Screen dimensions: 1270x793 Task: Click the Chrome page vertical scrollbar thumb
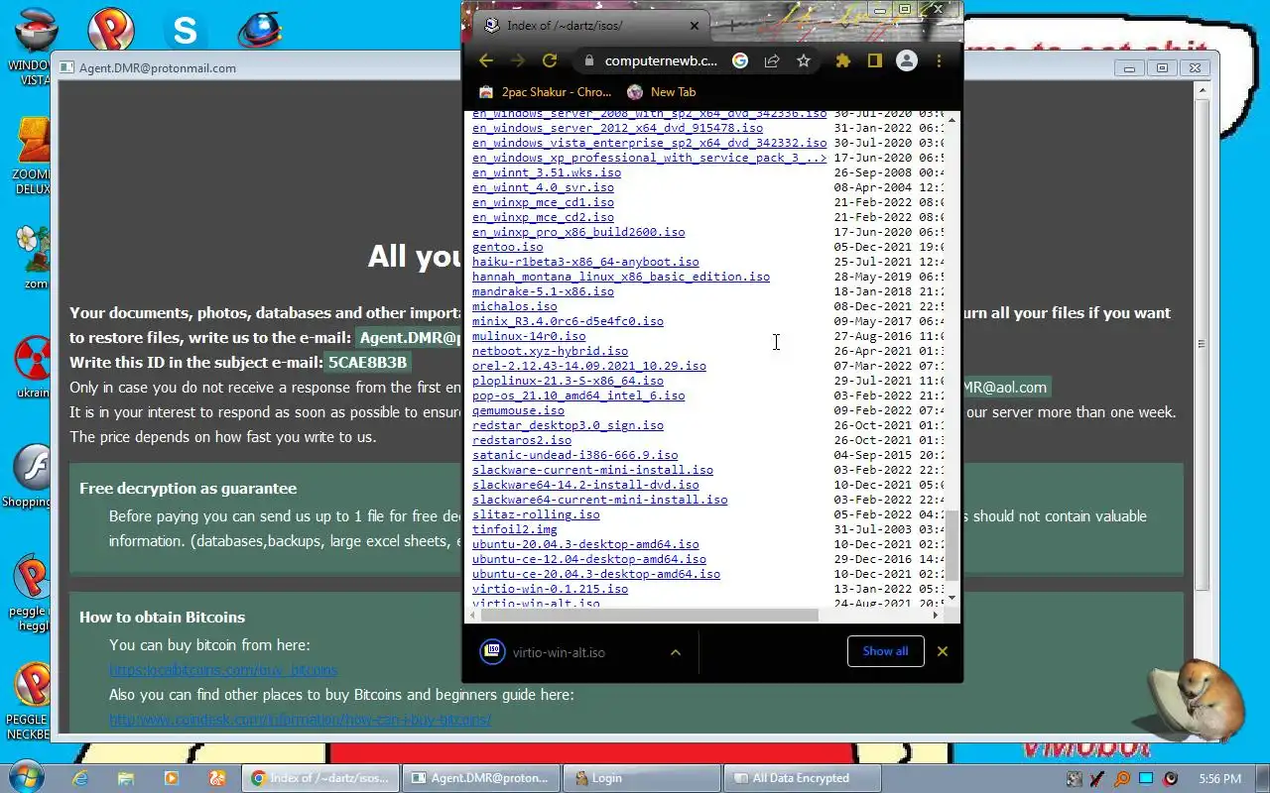(x=952, y=545)
